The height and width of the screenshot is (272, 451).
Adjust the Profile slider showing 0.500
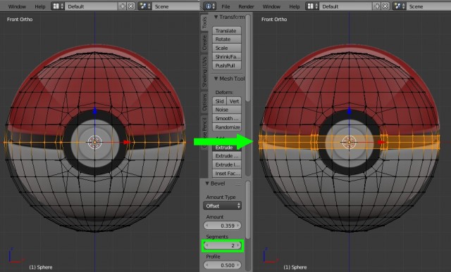tap(223, 265)
